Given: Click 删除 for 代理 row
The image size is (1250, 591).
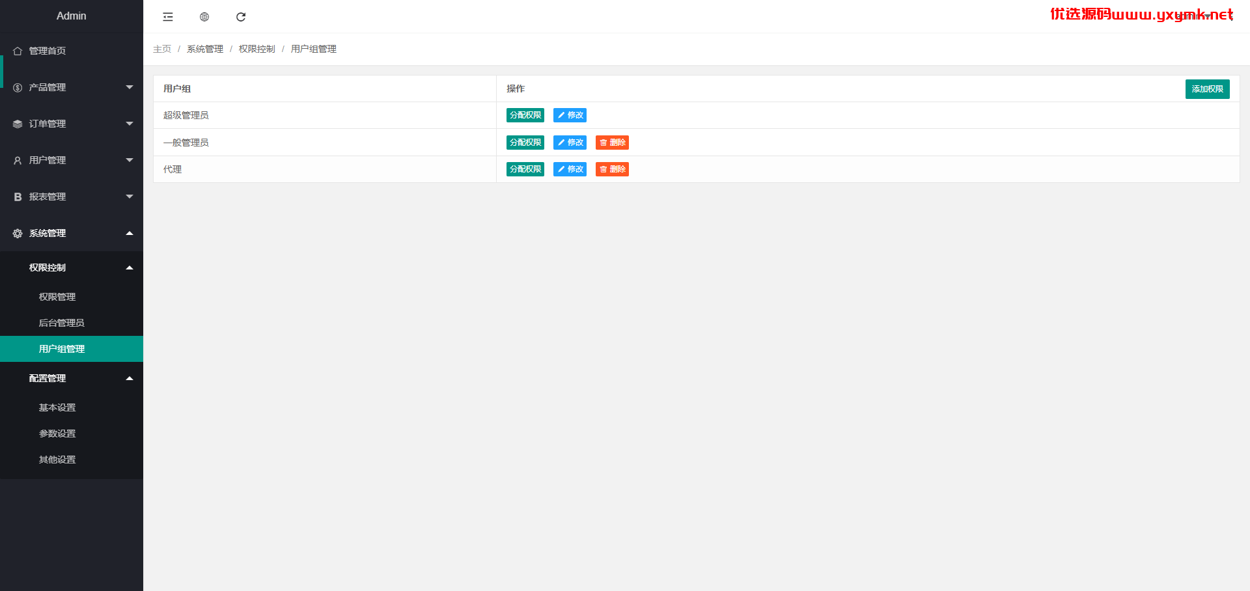Looking at the screenshot, I should (x=612, y=169).
